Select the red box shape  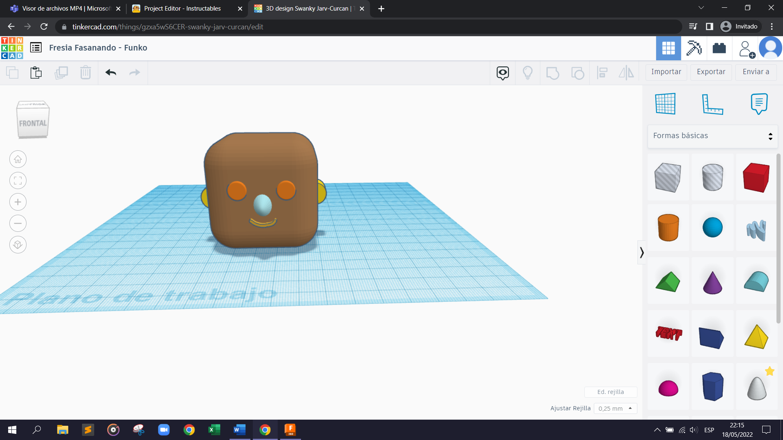[x=756, y=177]
